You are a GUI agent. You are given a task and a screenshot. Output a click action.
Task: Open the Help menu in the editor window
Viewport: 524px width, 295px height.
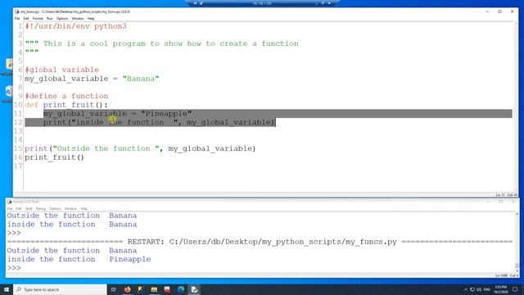coord(91,18)
